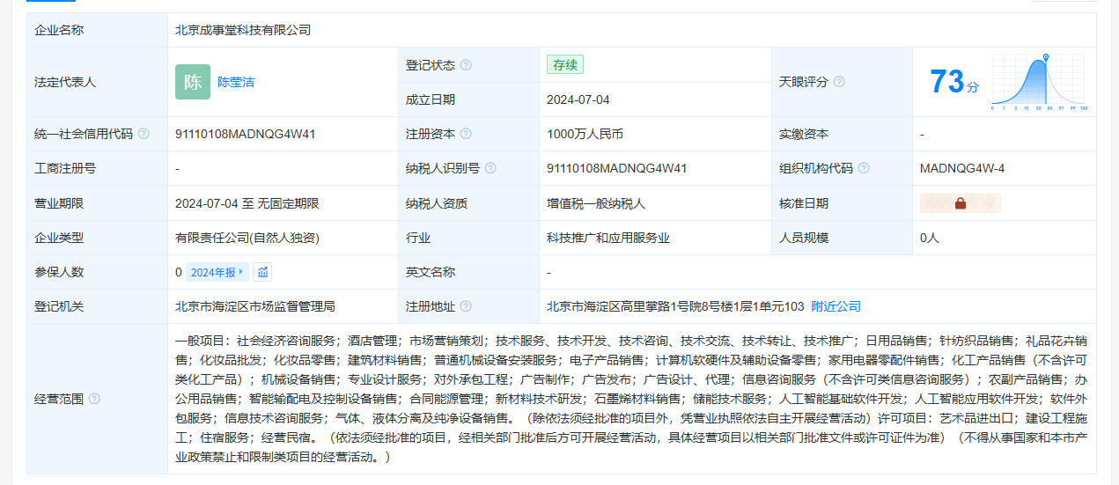This screenshot has width=1119, height=485.
Task: Click organization code MADNQG4W-4
Action: pyautogui.click(x=962, y=168)
